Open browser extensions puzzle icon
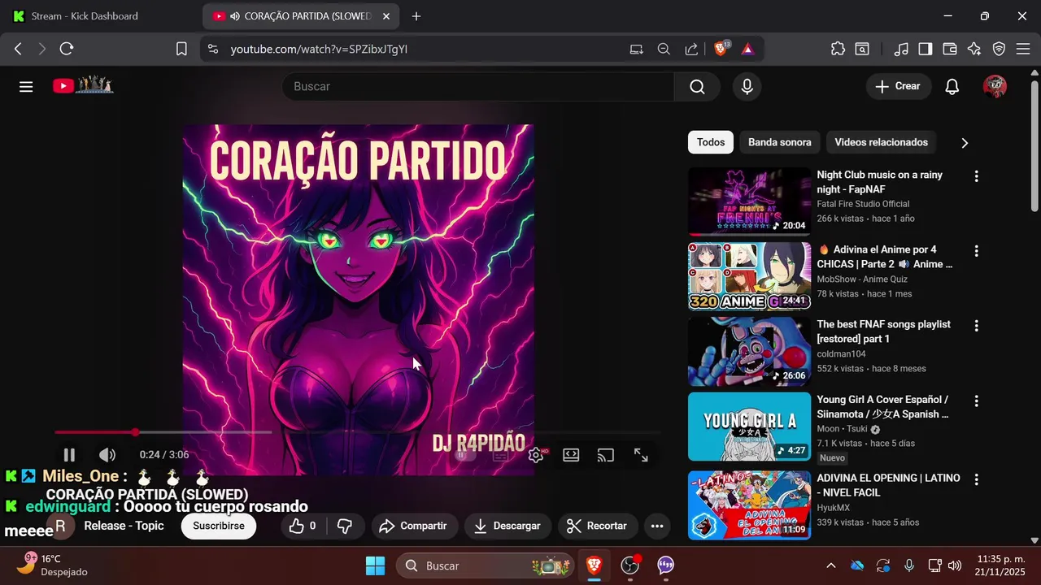The width and height of the screenshot is (1041, 585). (x=838, y=49)
